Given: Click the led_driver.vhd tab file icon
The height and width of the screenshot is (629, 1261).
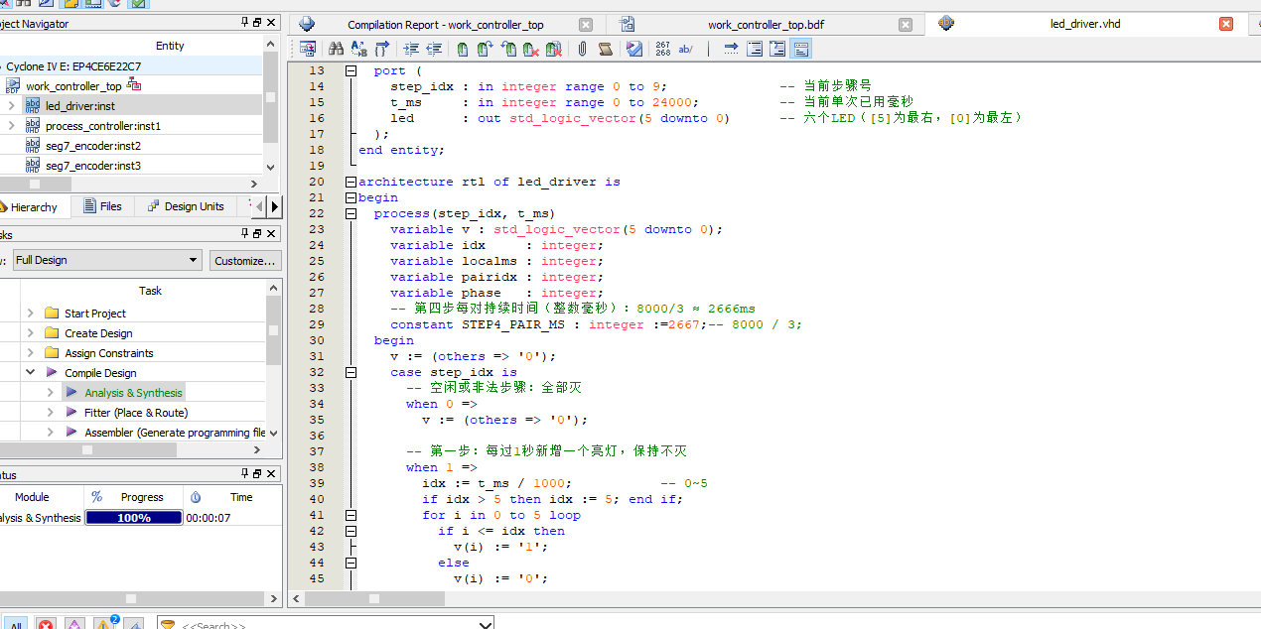Looking at the screenshot, I should tap(946, 24).
